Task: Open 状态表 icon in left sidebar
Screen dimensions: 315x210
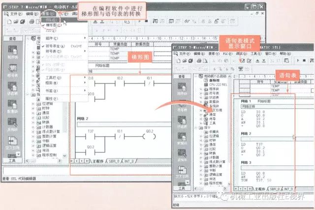Action: pos(13,89)
